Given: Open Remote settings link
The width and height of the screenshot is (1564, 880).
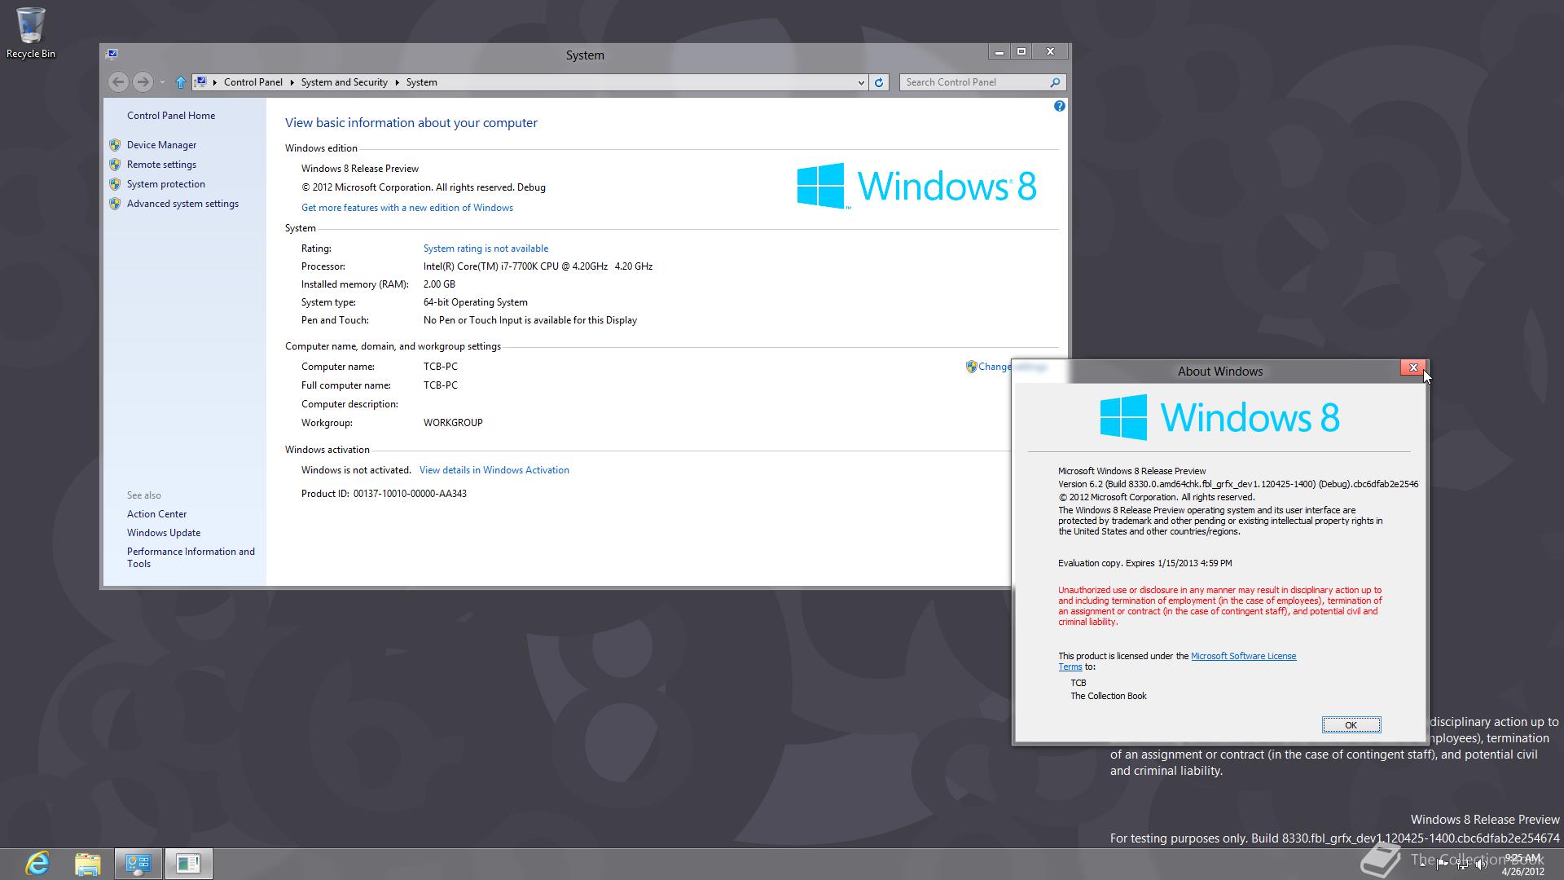Looking at the screenshot, I should [161, 165].
